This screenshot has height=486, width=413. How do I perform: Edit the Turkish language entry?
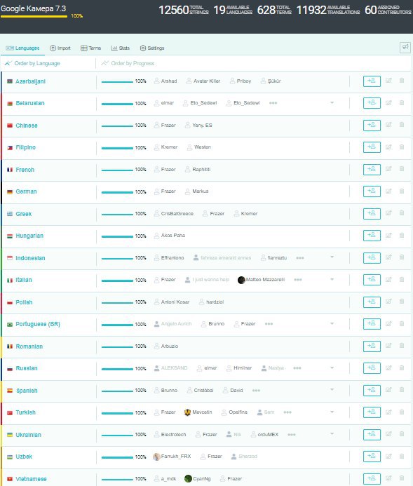[388, 412]
